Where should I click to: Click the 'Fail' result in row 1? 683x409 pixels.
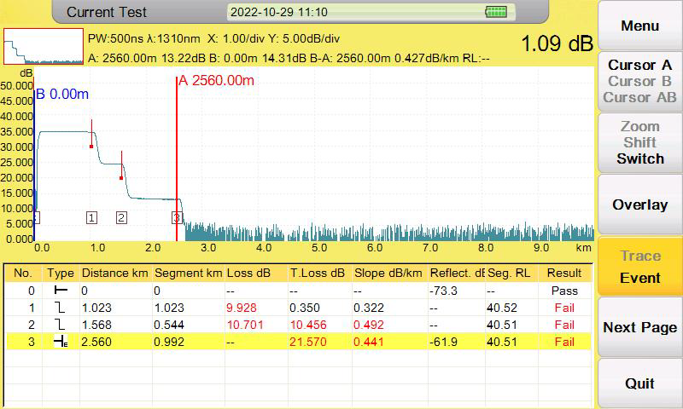[564, 308]
